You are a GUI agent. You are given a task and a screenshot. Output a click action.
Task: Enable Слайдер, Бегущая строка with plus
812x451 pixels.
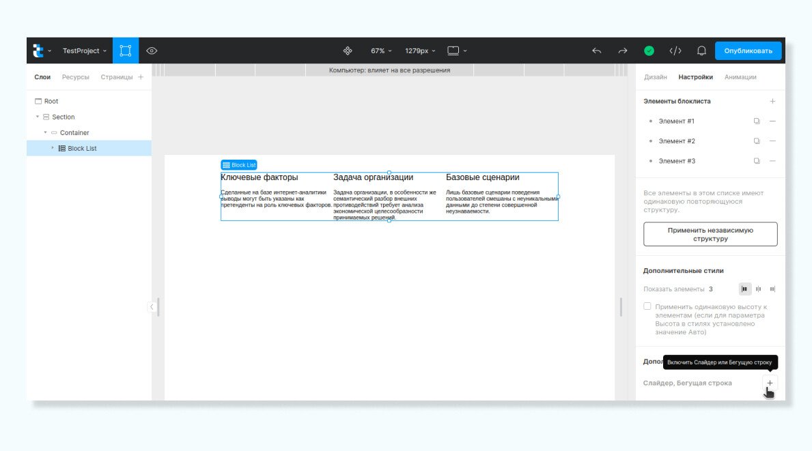tap(770, 383)
